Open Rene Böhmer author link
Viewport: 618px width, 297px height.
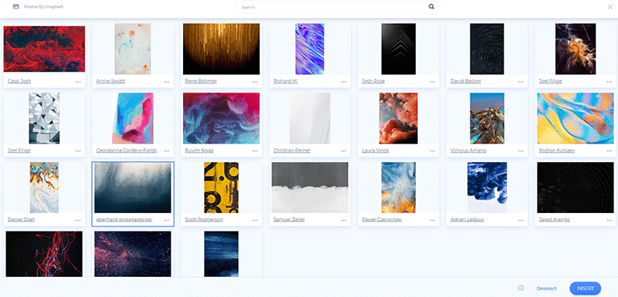(201, 82)
